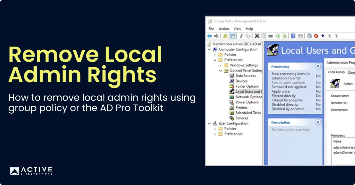Open the View menu
The height and width of the screenshot is (185, 355).
[237, 29]
